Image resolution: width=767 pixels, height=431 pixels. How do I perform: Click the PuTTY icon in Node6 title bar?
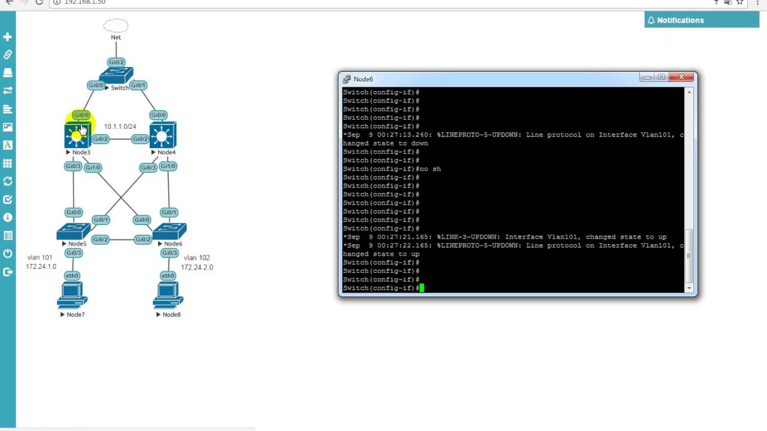click(x=346, y=79)
